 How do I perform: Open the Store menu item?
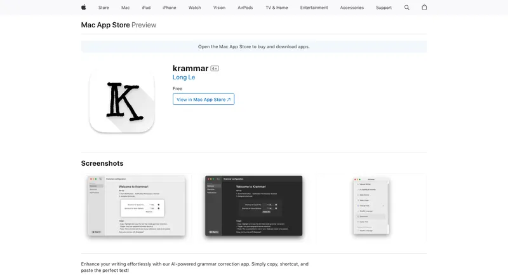tap(104, 8)
